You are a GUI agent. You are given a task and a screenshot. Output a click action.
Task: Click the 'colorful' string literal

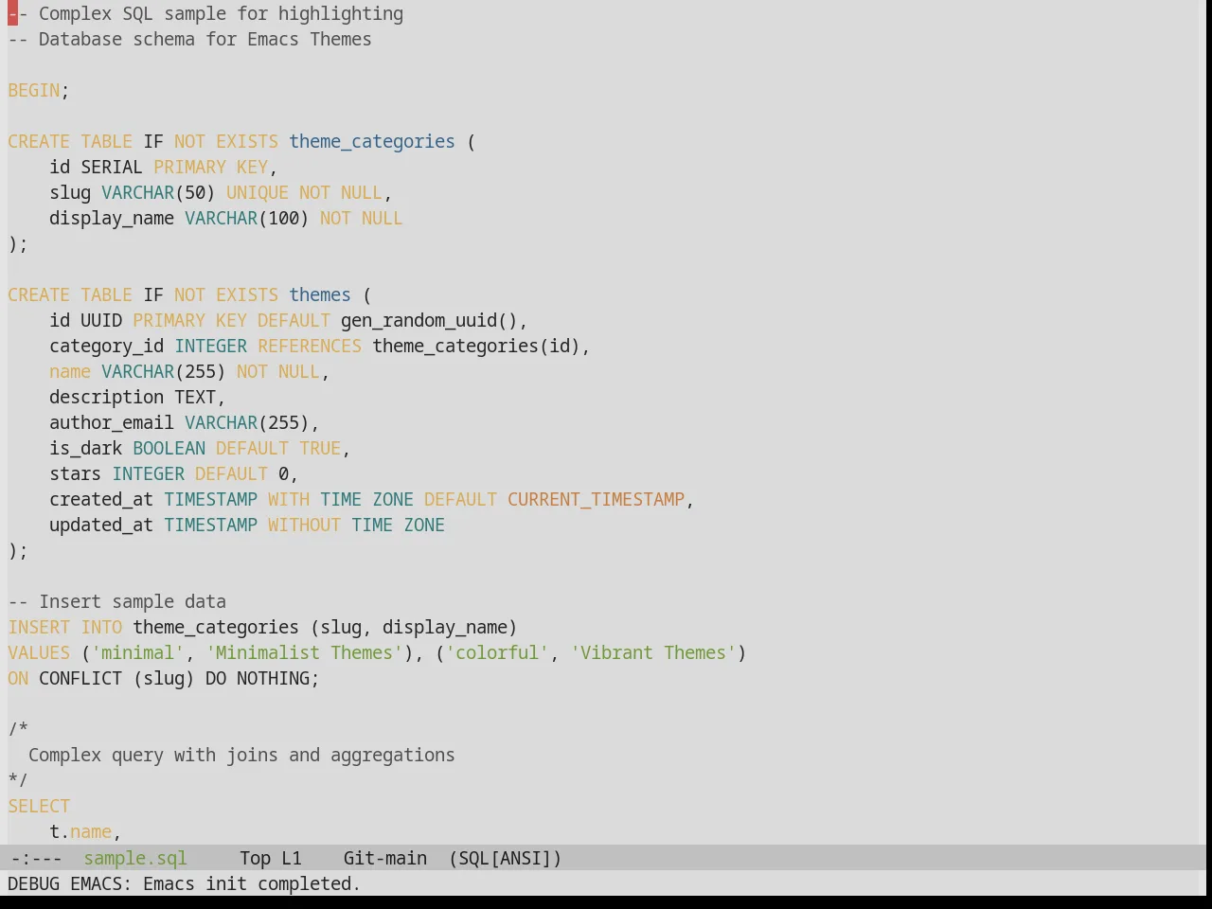pos(498,652)
